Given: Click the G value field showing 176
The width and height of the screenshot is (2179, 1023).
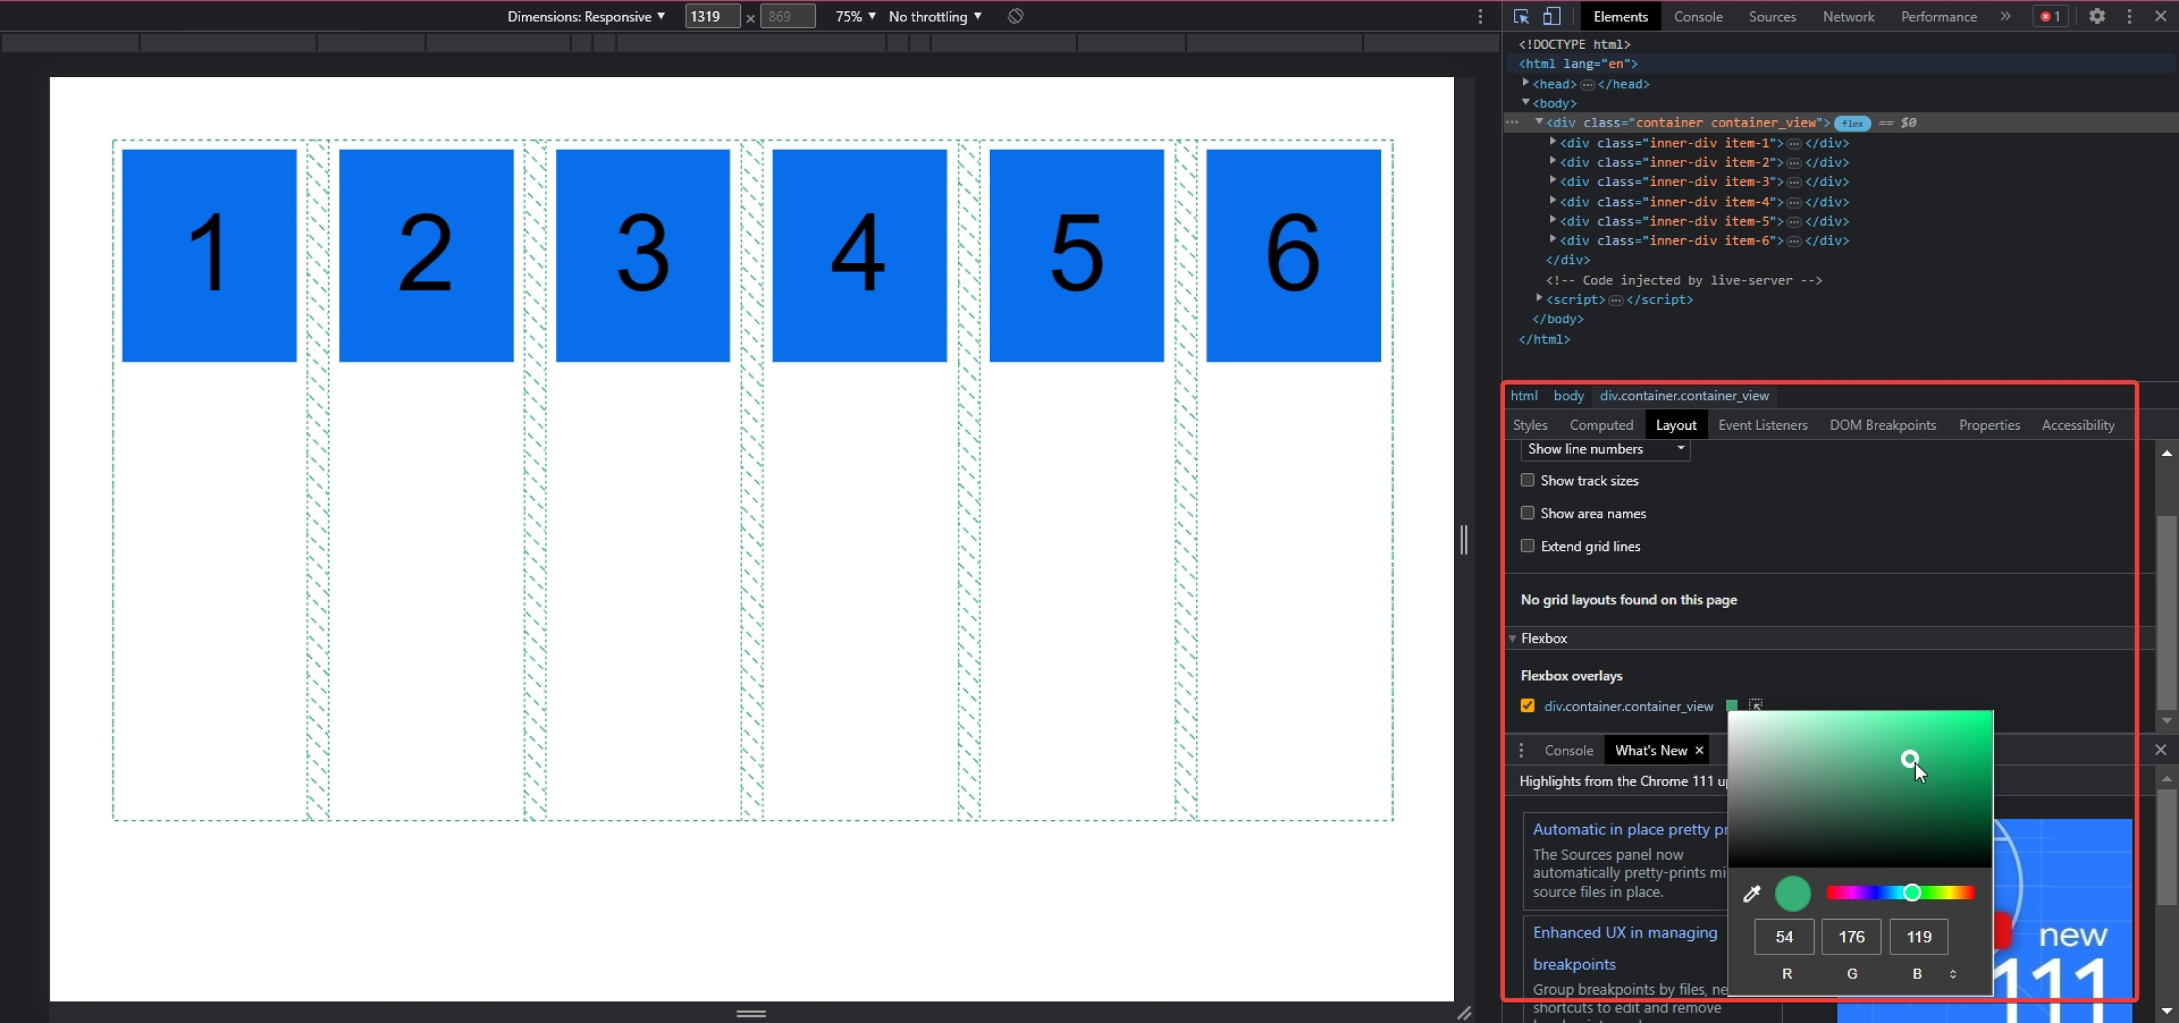Looking at the screenshot, I should pos(1851,937).
